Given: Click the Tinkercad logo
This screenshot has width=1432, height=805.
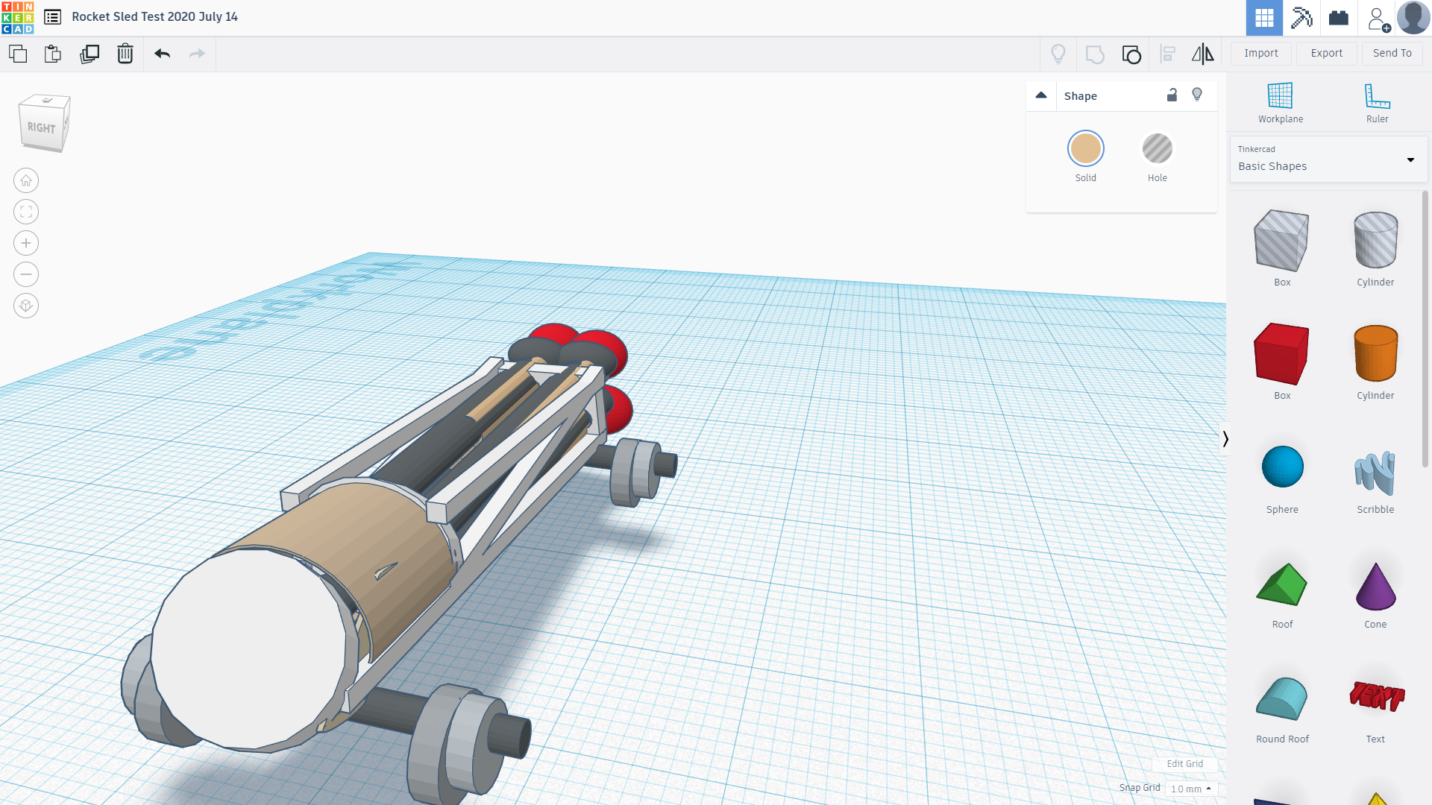Looking at the screenshot, I should [18, 18].
